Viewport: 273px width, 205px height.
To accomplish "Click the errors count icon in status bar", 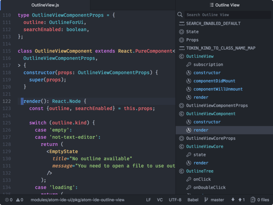I will (x=7, y=200).
